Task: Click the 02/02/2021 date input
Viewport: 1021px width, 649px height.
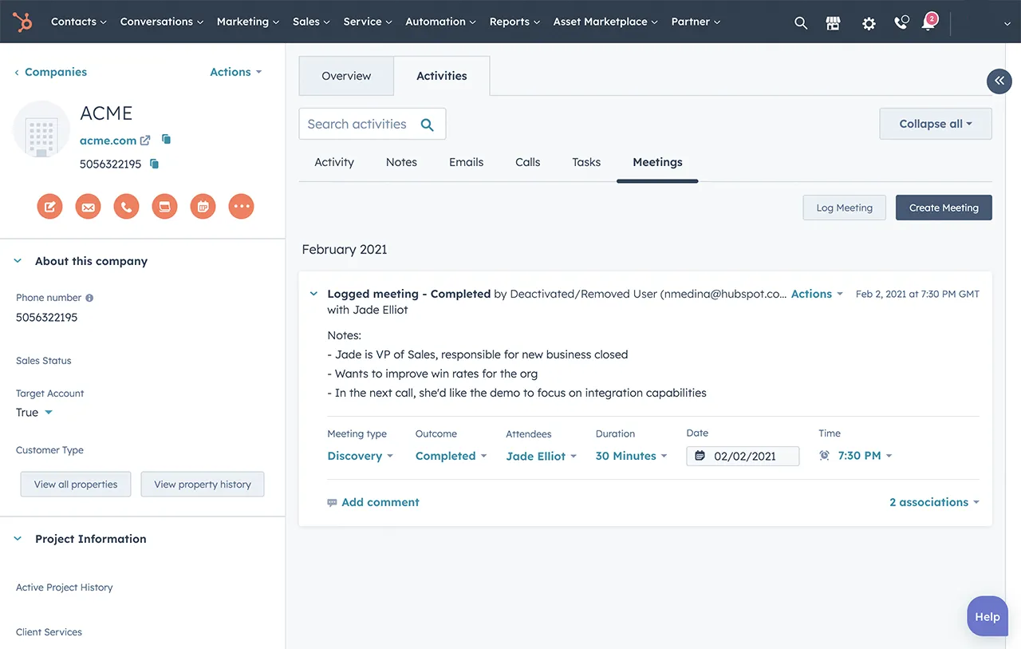Action: click(743, 456)
